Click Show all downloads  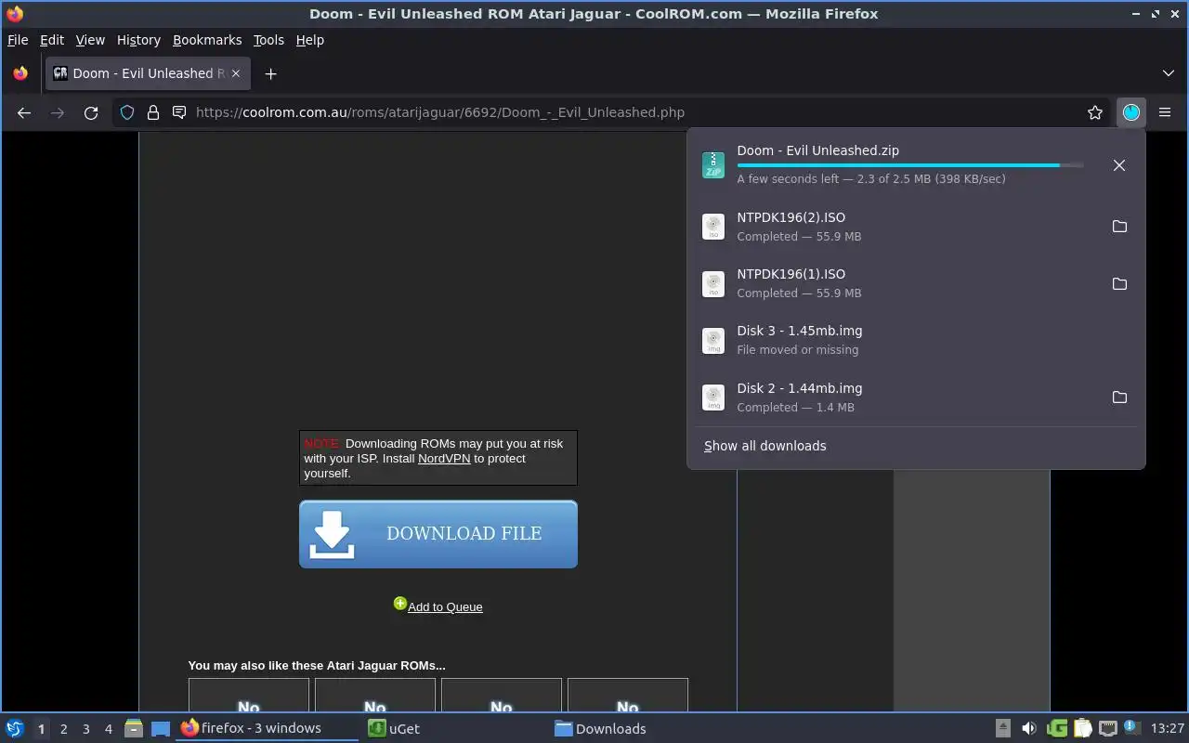[x=765, y=446]
